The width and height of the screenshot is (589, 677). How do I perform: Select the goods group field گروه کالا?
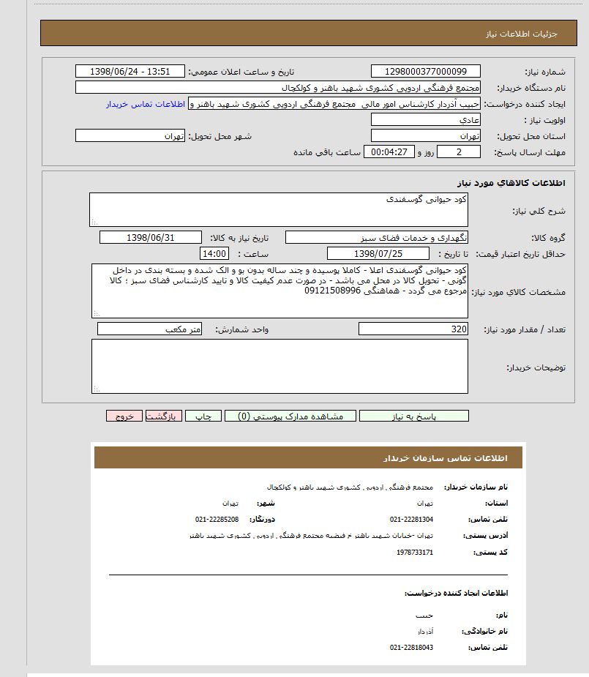376,238
